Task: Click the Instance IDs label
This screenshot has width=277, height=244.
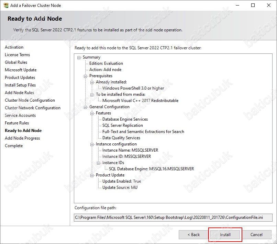Action: coord(113,163)
